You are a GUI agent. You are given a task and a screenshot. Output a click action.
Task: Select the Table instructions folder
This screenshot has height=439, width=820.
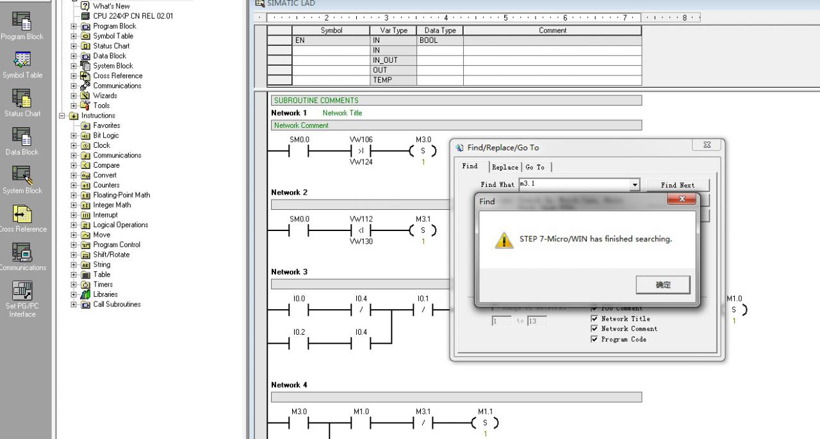click(x=101, y=274)
